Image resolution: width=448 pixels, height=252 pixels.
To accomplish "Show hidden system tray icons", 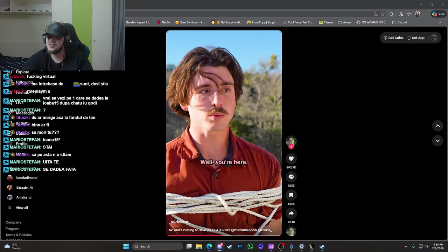I will 406,246.
